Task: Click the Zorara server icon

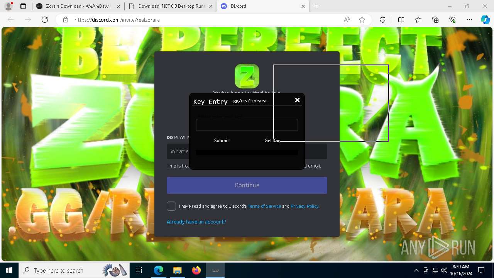Action: [247, 76]
